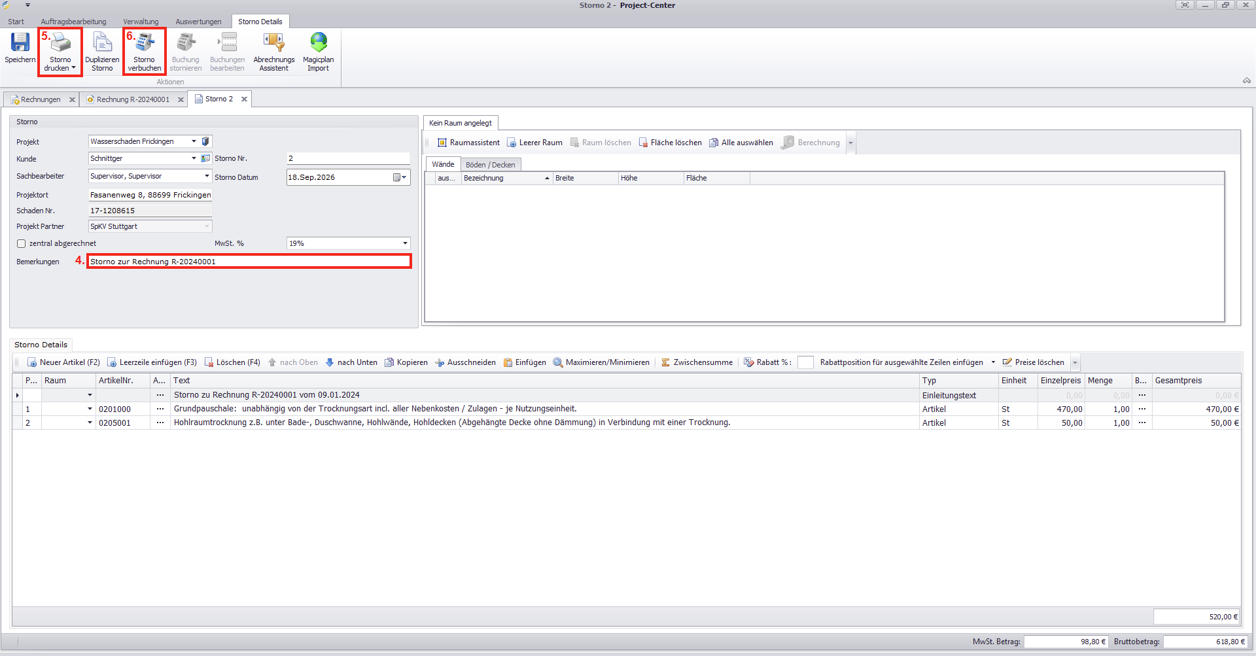The image size is (1256, 656).
Task: Click Alle auswählen
Action: 741,143
